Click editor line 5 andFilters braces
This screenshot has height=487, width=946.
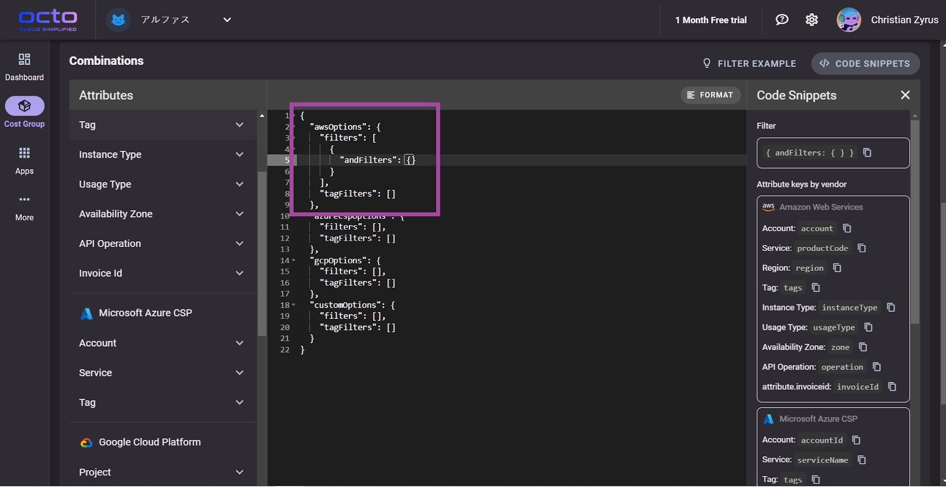(410, 160)
